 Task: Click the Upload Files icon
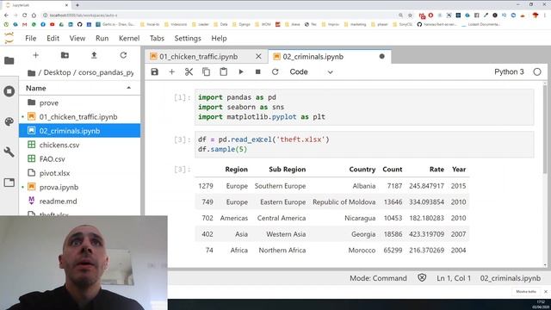(x=94, y=55)
